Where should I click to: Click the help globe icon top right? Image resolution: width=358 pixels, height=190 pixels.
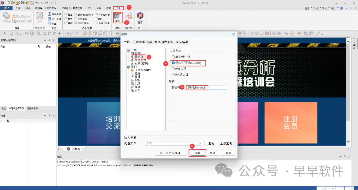341,8
